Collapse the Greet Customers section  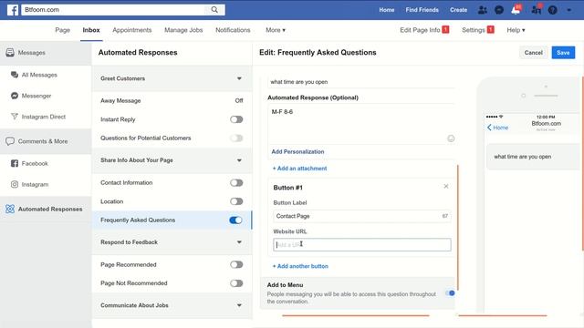pos(239,78)
